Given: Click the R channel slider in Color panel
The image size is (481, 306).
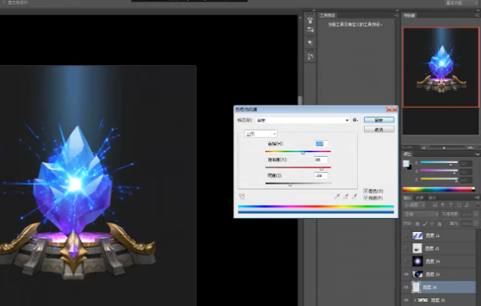Looking at the screenshot, I should [x=439, y=163].
